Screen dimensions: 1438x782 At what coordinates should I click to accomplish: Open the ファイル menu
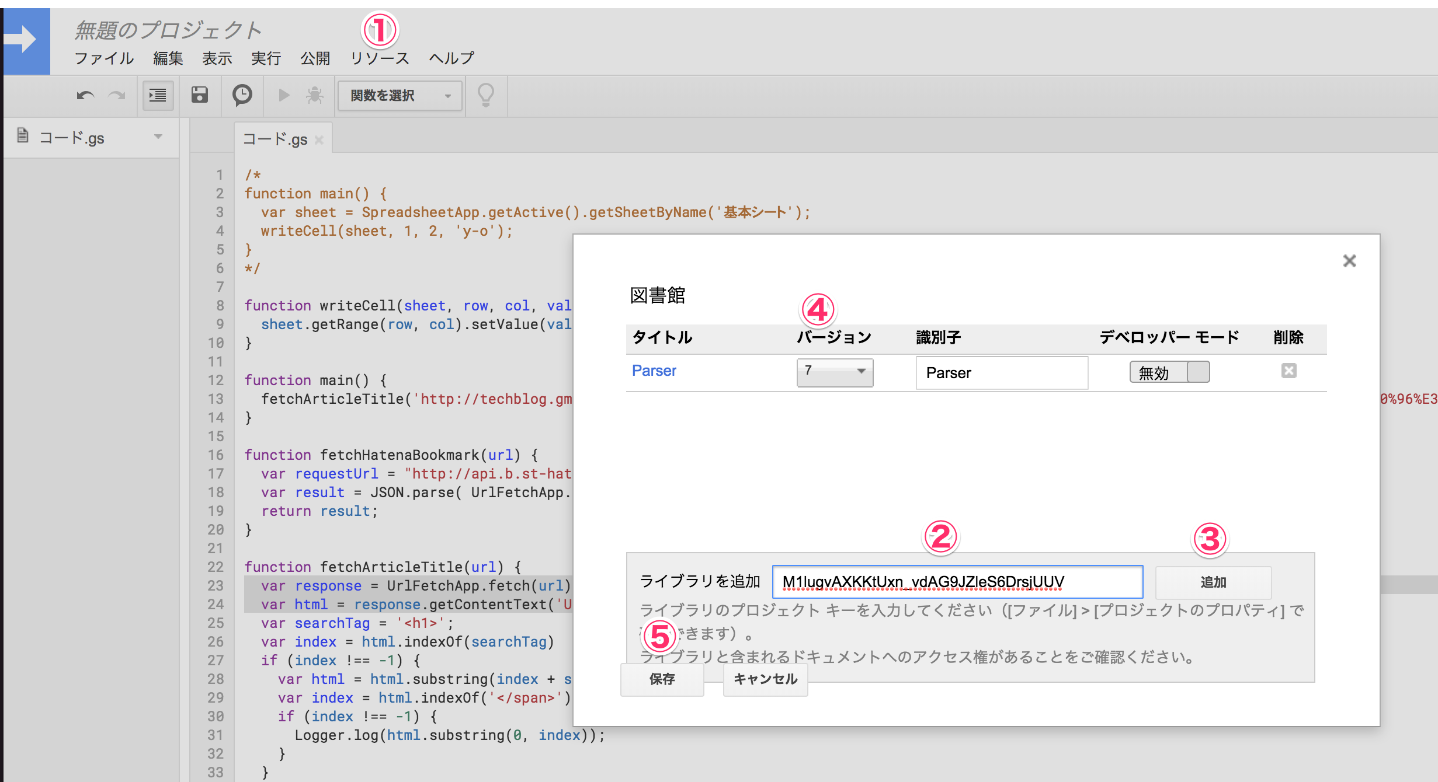coord(104,58)
